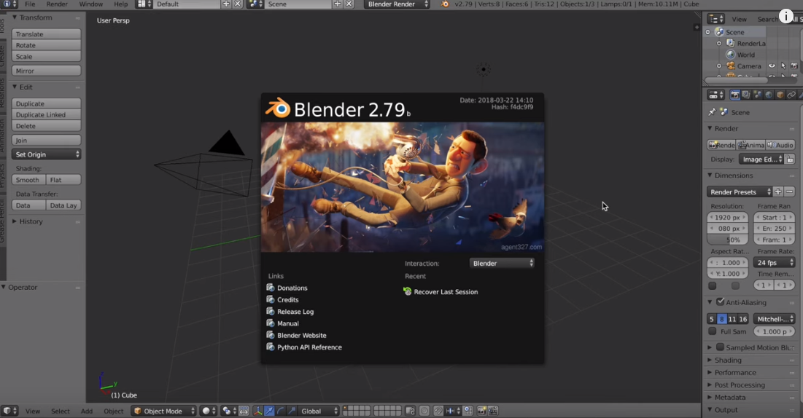The height and width of the screenshot is (418, 803).
Task: Click the outliner horizontal scrollbar
Action: click(x=737, y=80)
